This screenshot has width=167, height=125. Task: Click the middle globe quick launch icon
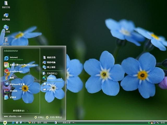[17, 123]
